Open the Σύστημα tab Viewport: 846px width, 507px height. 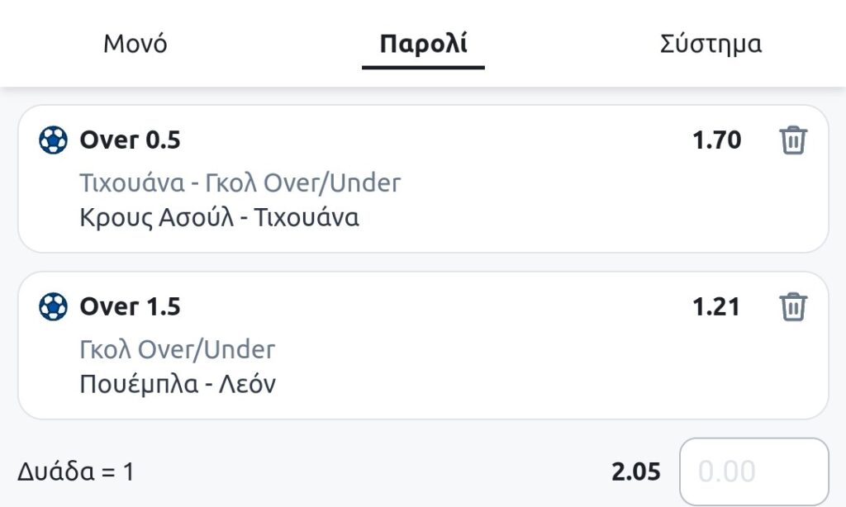pos(711,44)
